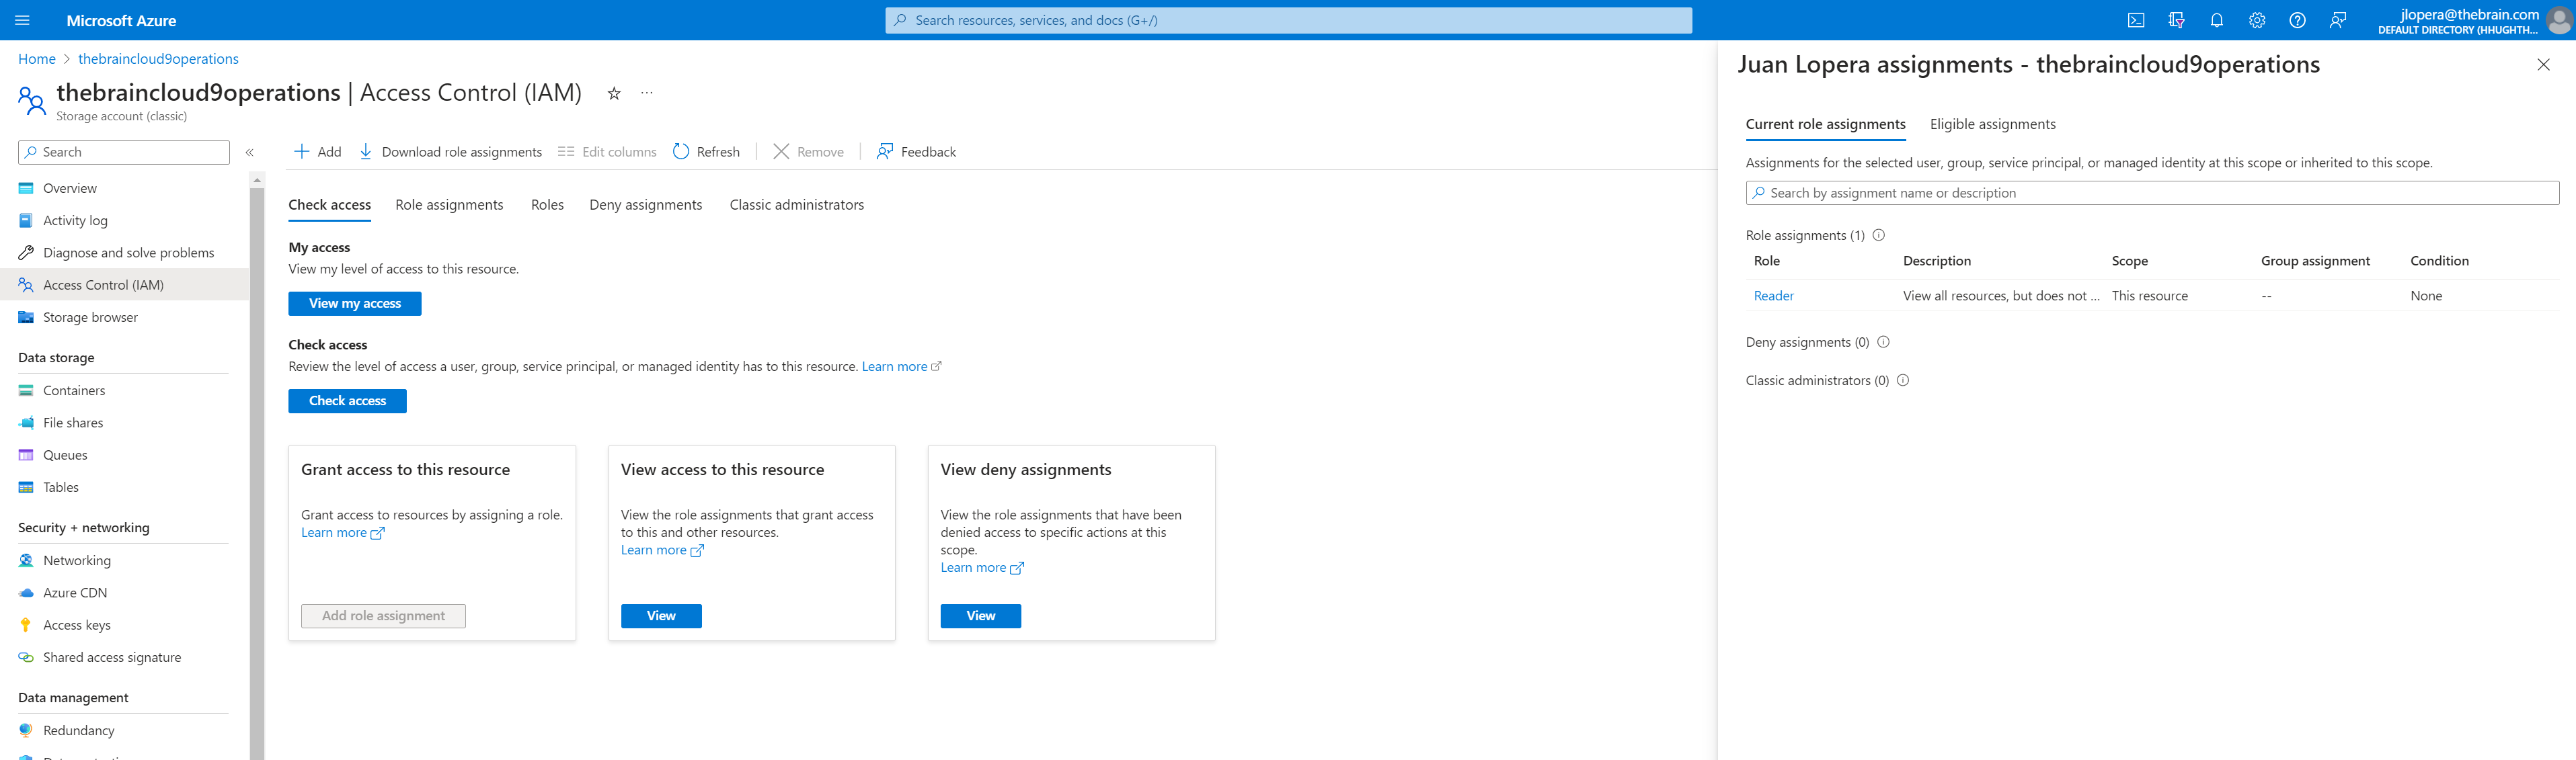Image resolution: width=2576 pixels, height=760 pixels.
Task: Click the Check access button
Action: pyautogui.click(x=347, y=401)
